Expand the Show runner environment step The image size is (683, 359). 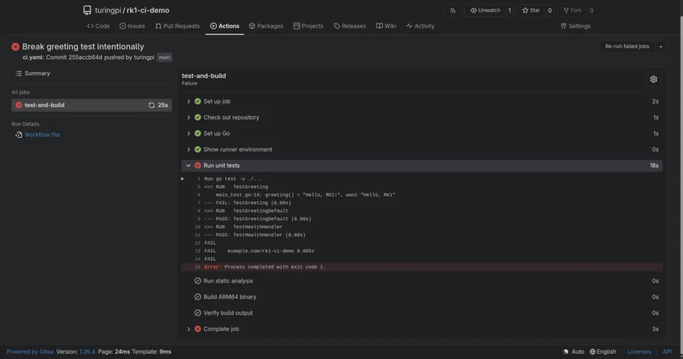(x=189, y=150)
